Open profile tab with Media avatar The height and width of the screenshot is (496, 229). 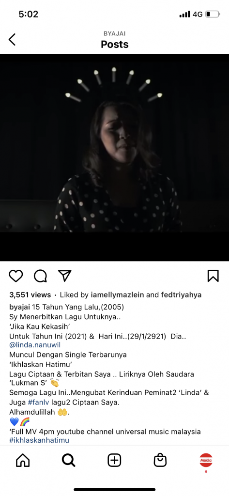(x=206, y=460)
